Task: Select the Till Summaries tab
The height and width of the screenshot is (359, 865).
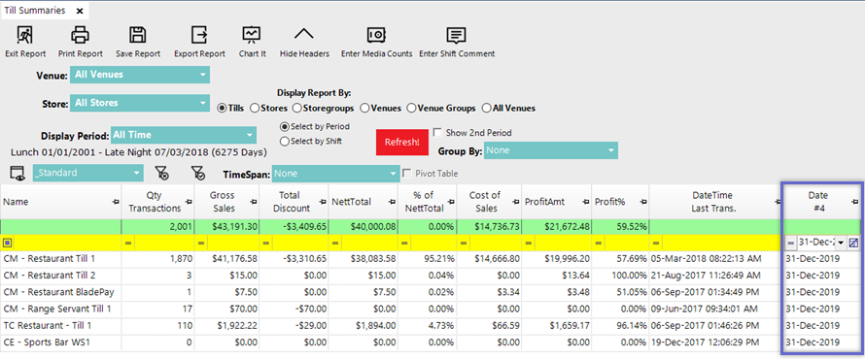Action: point(34,11)
